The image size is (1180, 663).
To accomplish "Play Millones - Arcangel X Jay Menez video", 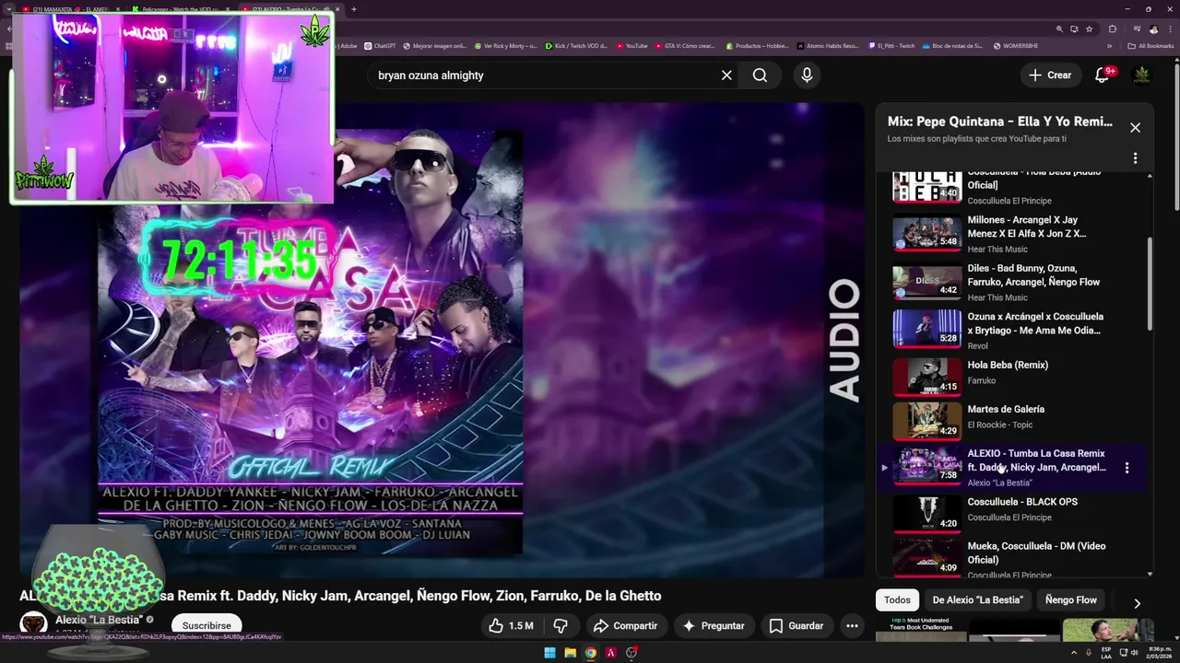I will click(1011, 234).
